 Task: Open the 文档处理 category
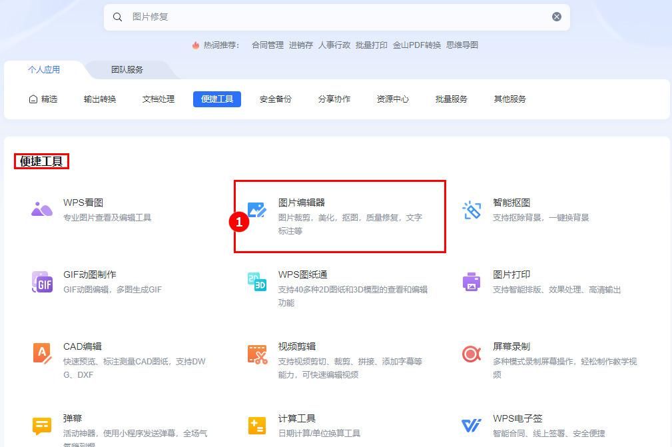pyautogui.click(x=158, y=99)
